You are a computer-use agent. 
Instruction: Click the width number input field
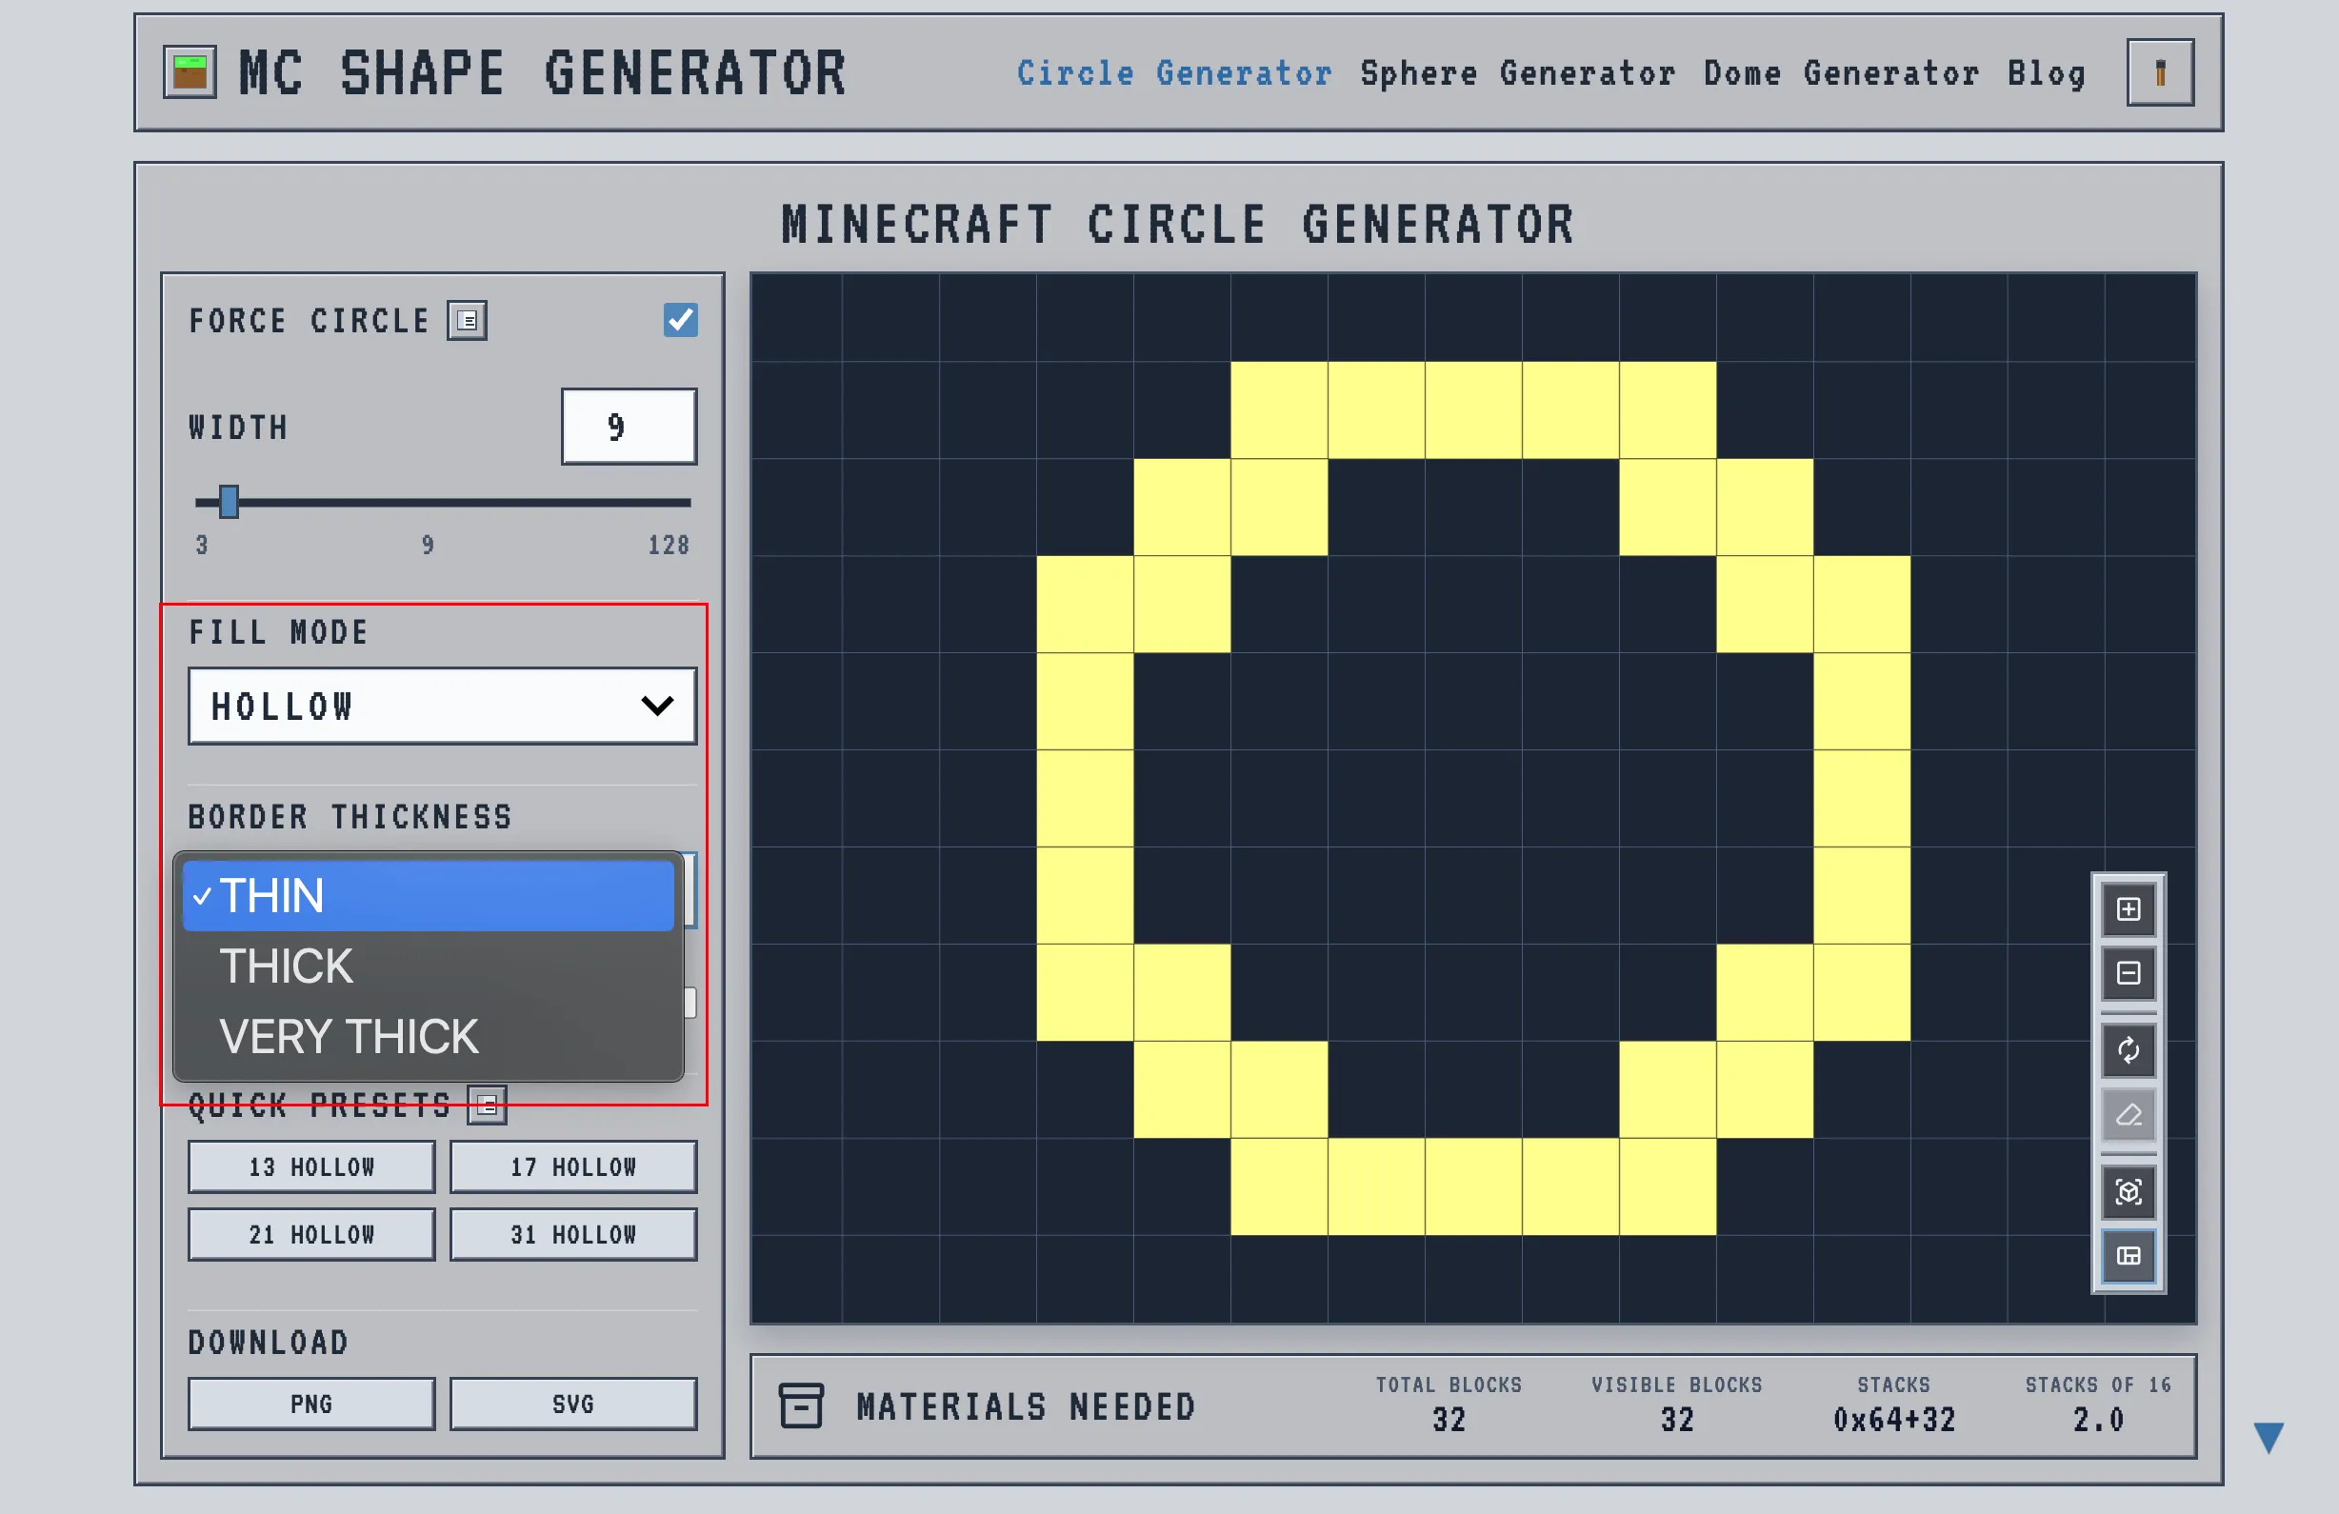click(629, 427)
